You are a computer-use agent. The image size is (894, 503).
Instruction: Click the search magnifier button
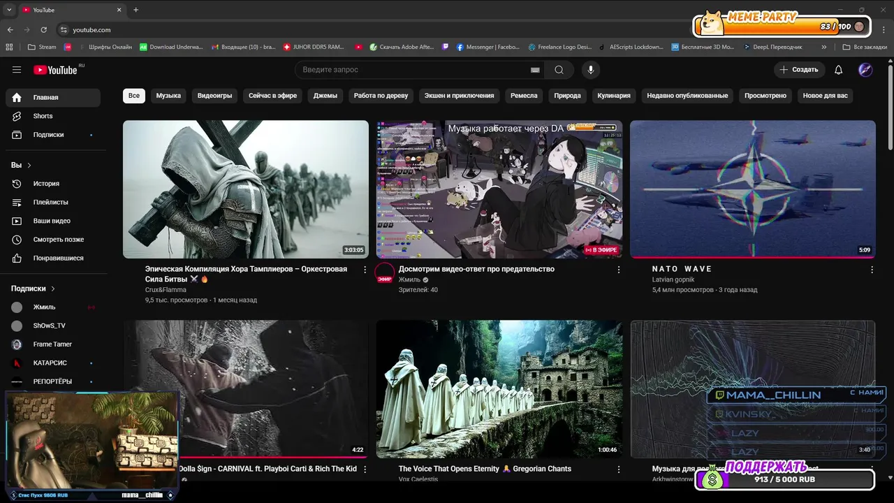pos(559,70)
